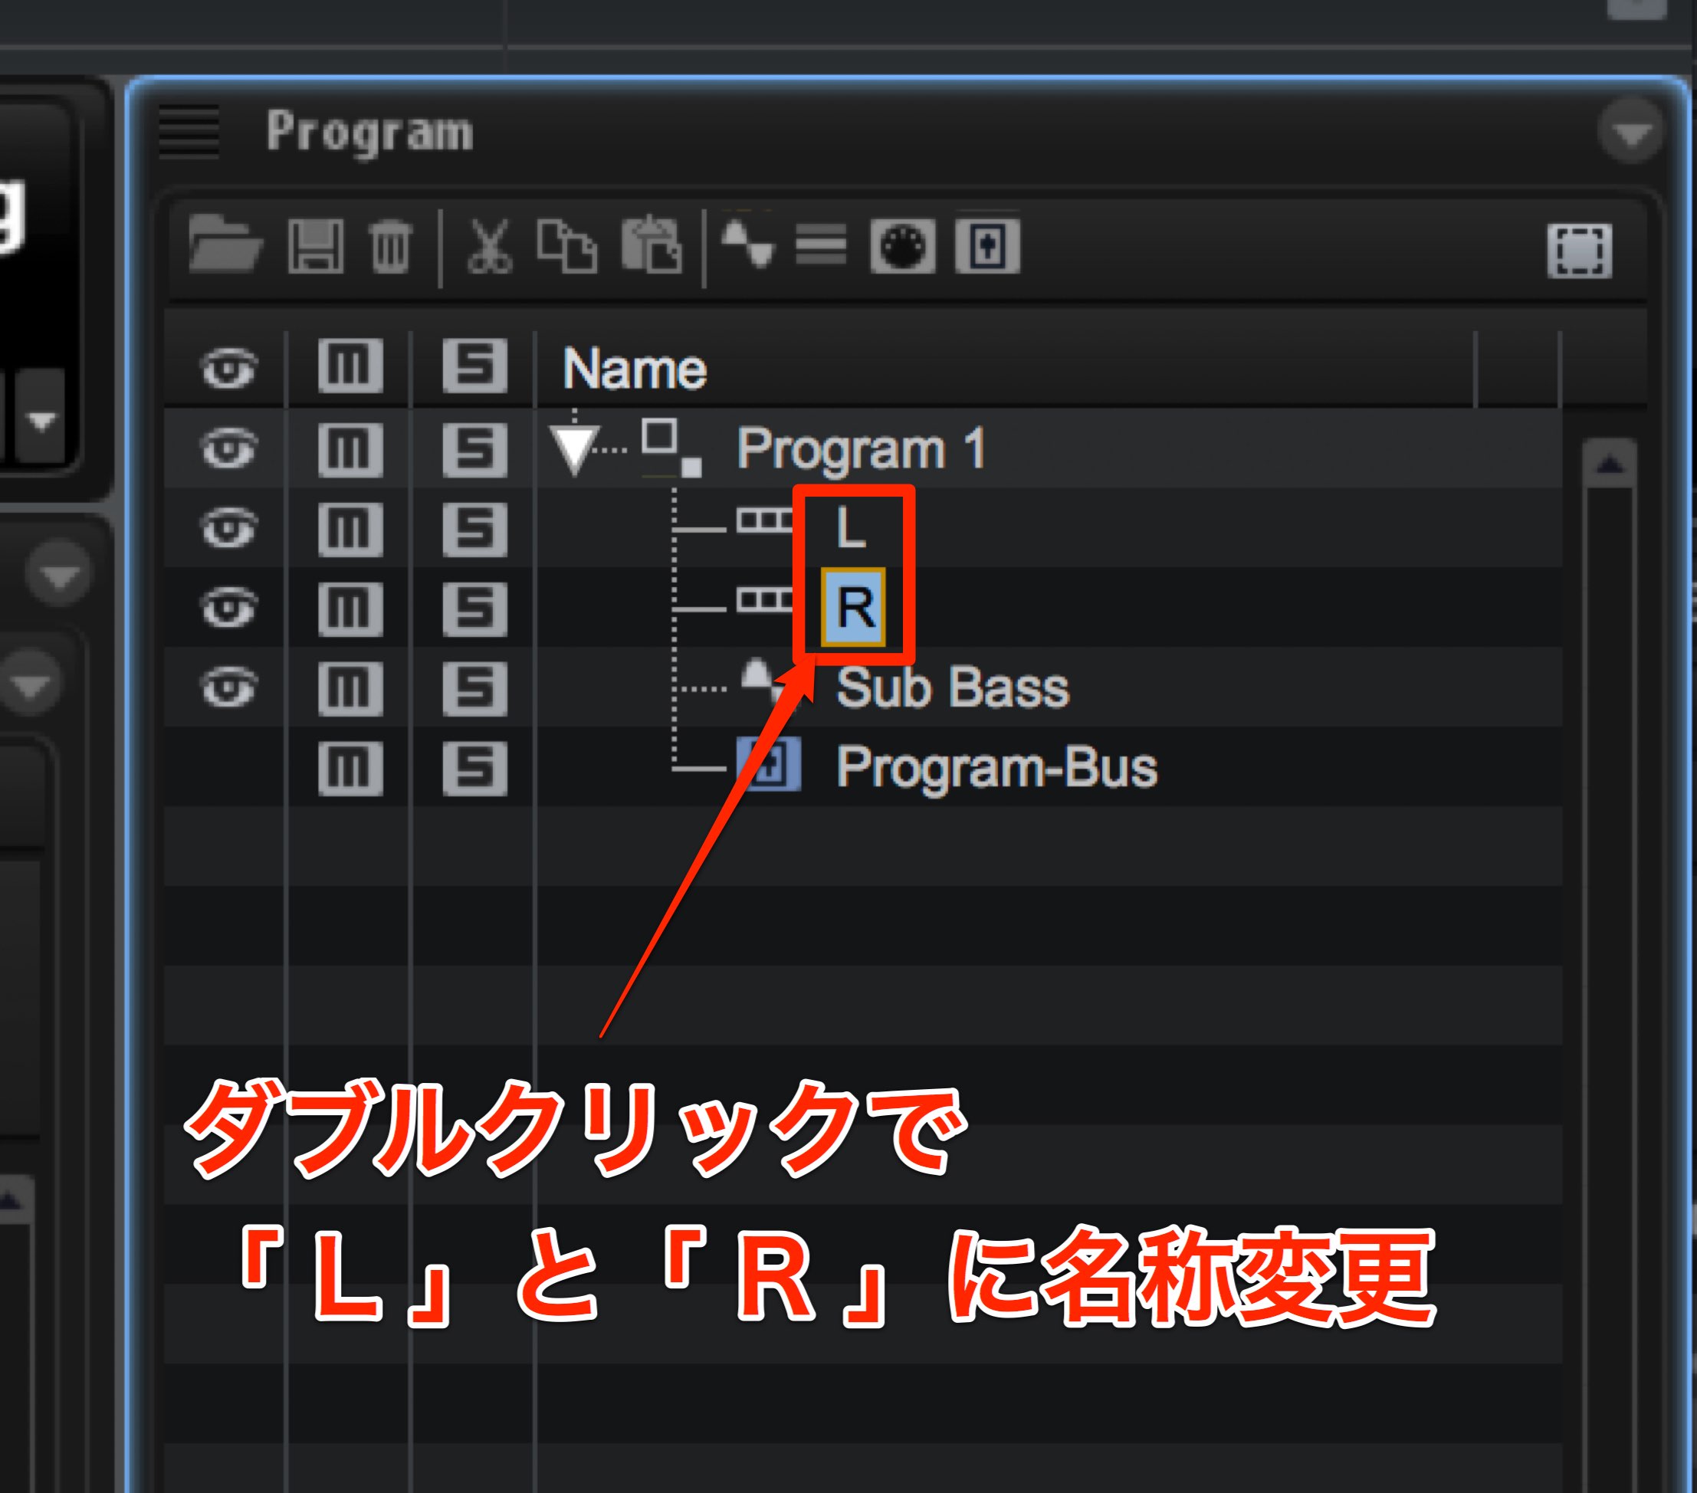Screen dimensions: 1697x1493
Task: Open the Program panel dropdown menu
Action: tap(1630, 132)
